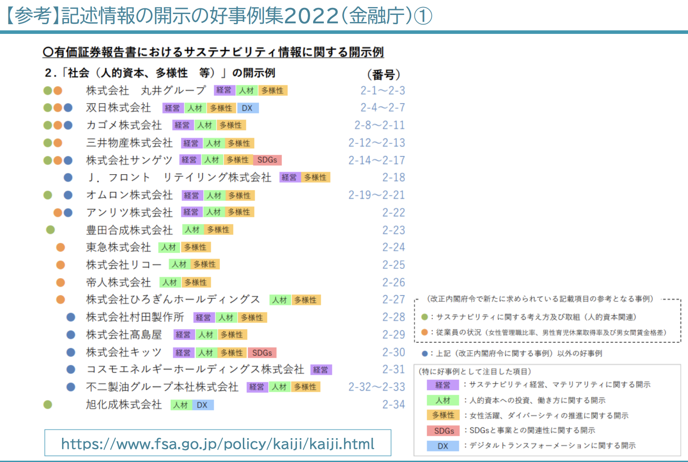This screenshot has width=688, height=462.
Task: Click the 多様性 tag in the 丸井グループ row
Action: [x=273, y=90]
